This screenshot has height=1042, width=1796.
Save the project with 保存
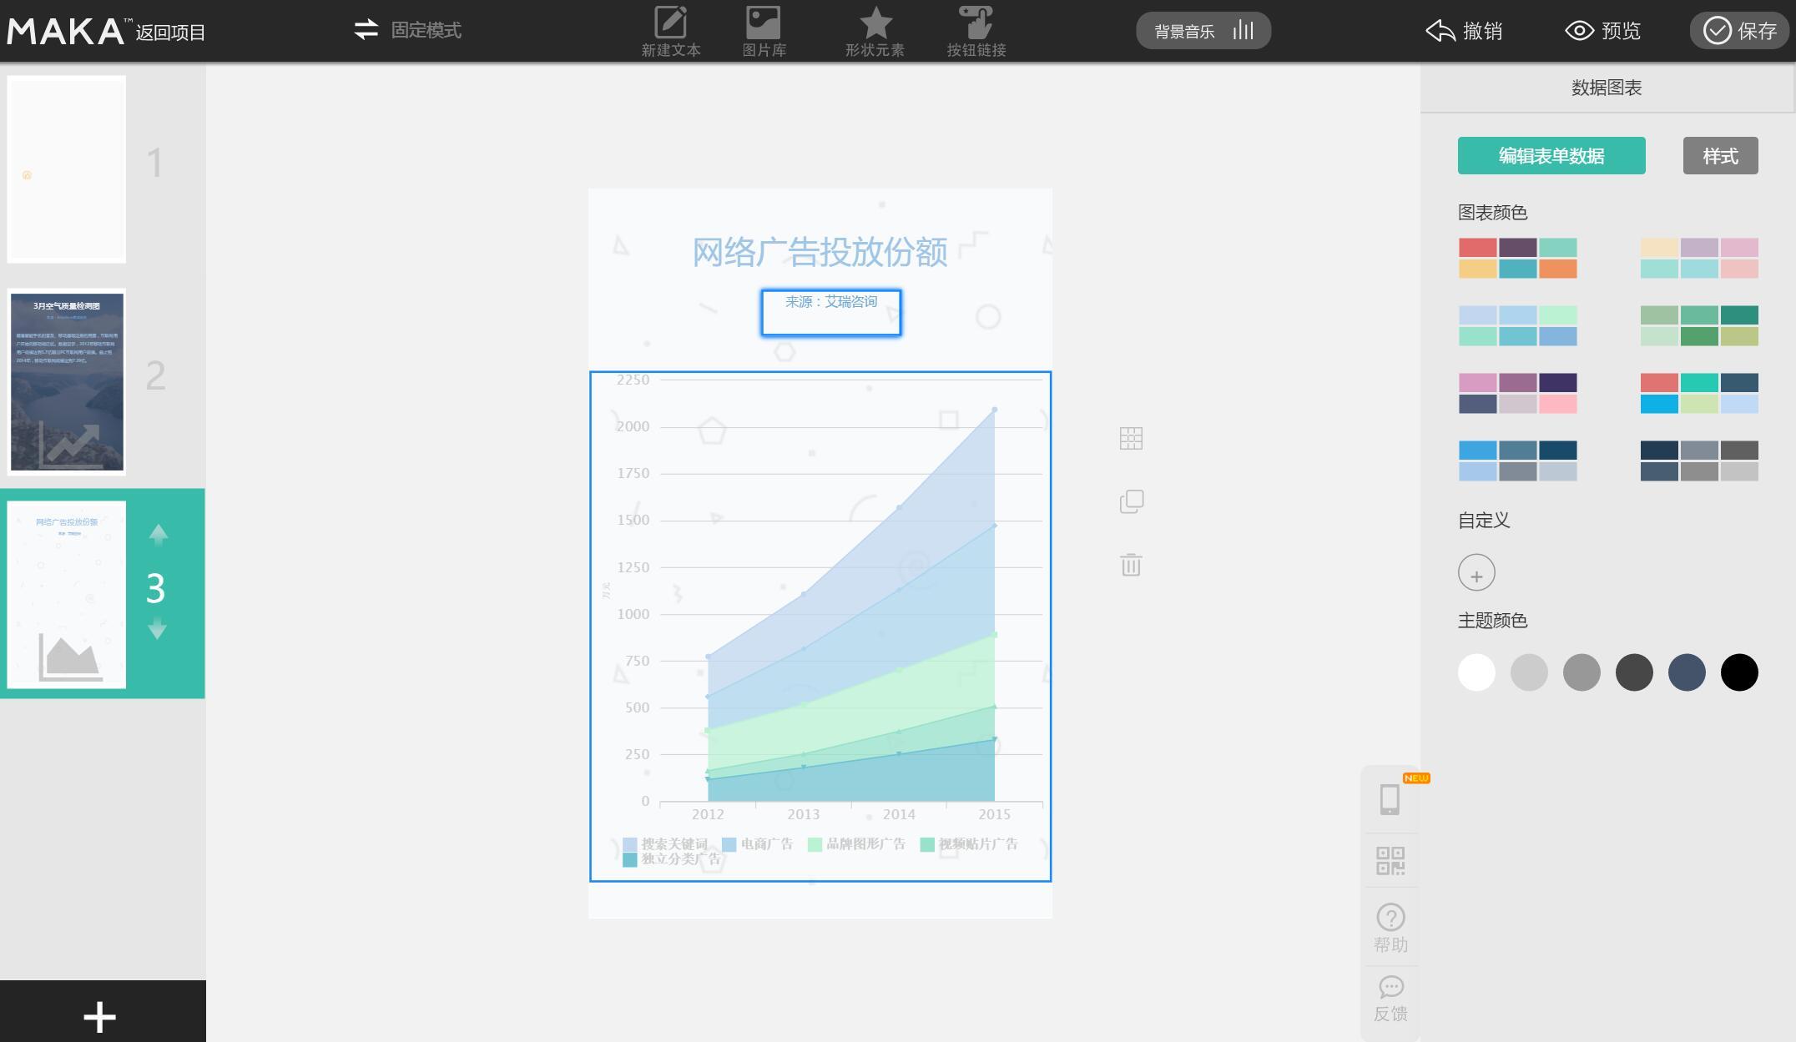pos(1740,31)
